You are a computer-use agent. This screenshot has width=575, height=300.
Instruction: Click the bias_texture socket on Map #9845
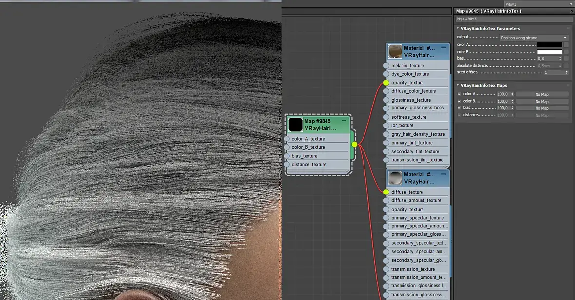pos(287,156)
